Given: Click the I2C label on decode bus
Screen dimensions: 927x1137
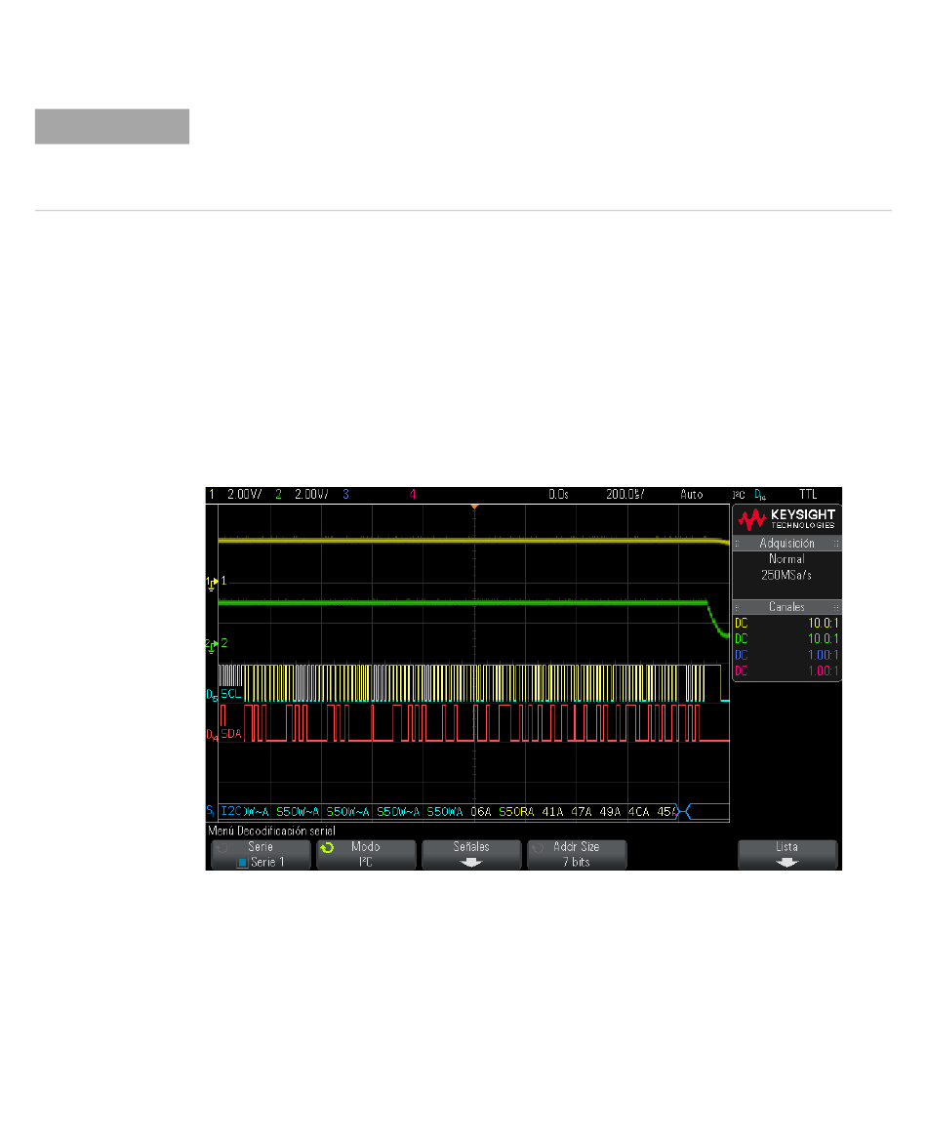Looking at the screenshot, I should (231, 811).
